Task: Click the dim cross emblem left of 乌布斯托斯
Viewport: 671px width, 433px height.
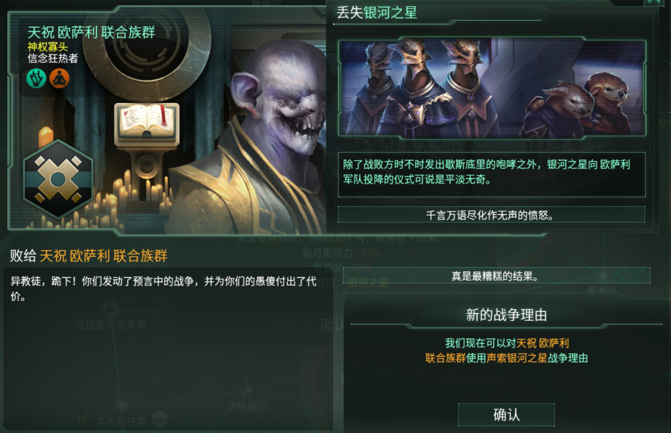Action: 81,419
